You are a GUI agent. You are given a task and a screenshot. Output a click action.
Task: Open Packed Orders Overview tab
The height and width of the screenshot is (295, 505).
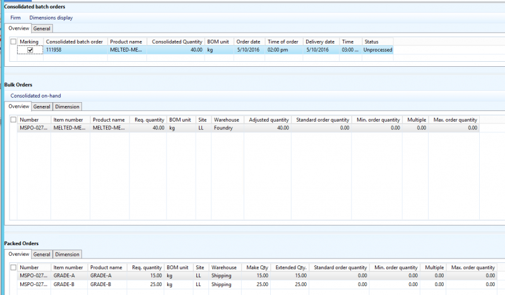point(18,254)
